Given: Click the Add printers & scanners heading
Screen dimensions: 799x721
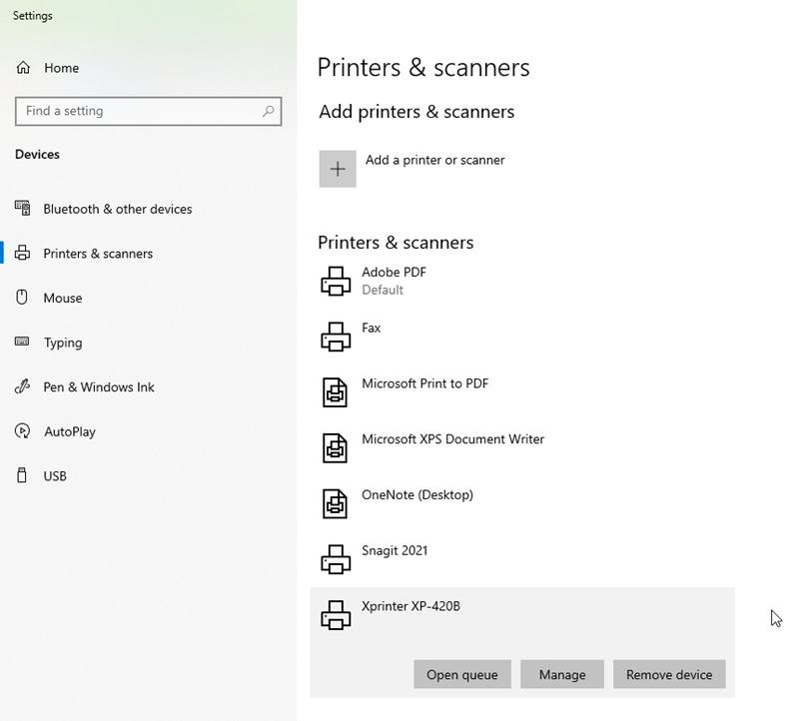Looking at the screenshot, I should pyautogui.click(x=416, y=112).
